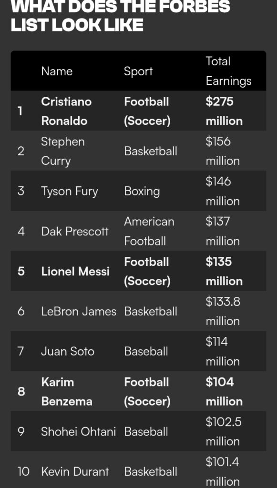Select Shohei Ohtani in the table
The width and height of the screenshot is (277, 488).
coord(79,431)
